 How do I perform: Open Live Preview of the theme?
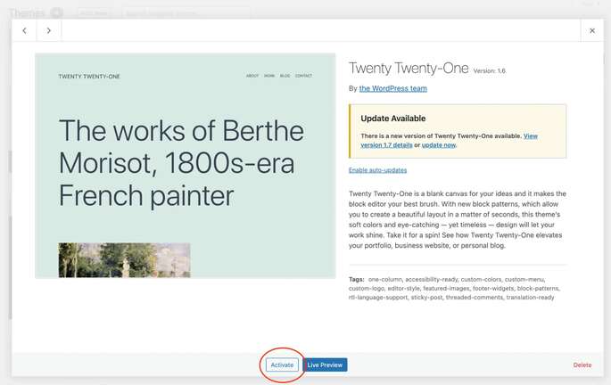click(325, 365)
